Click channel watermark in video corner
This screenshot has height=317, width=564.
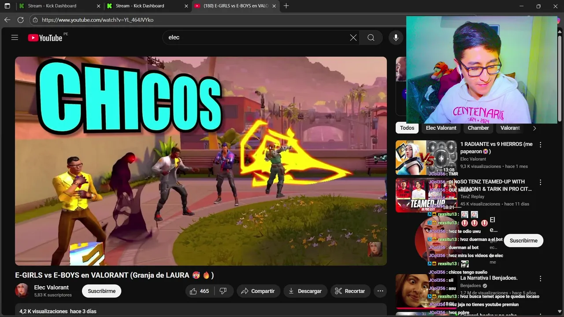375,249
